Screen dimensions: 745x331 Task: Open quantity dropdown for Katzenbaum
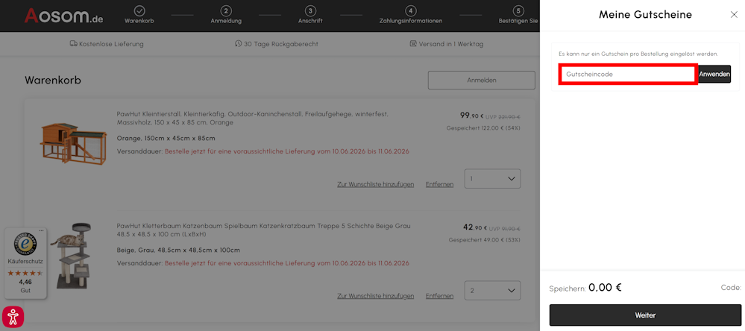(492, 291)
